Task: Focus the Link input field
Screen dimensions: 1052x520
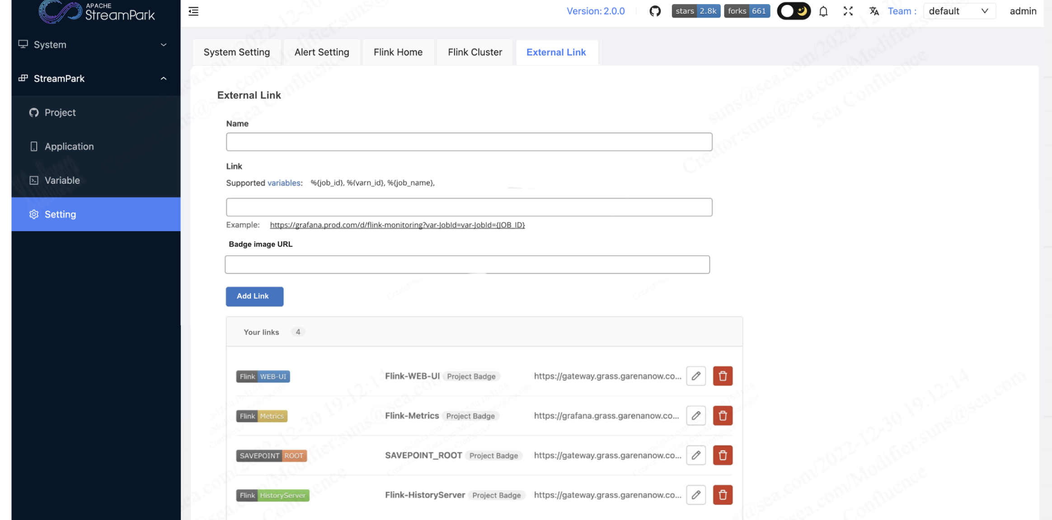Action: [x=469, y=207]
